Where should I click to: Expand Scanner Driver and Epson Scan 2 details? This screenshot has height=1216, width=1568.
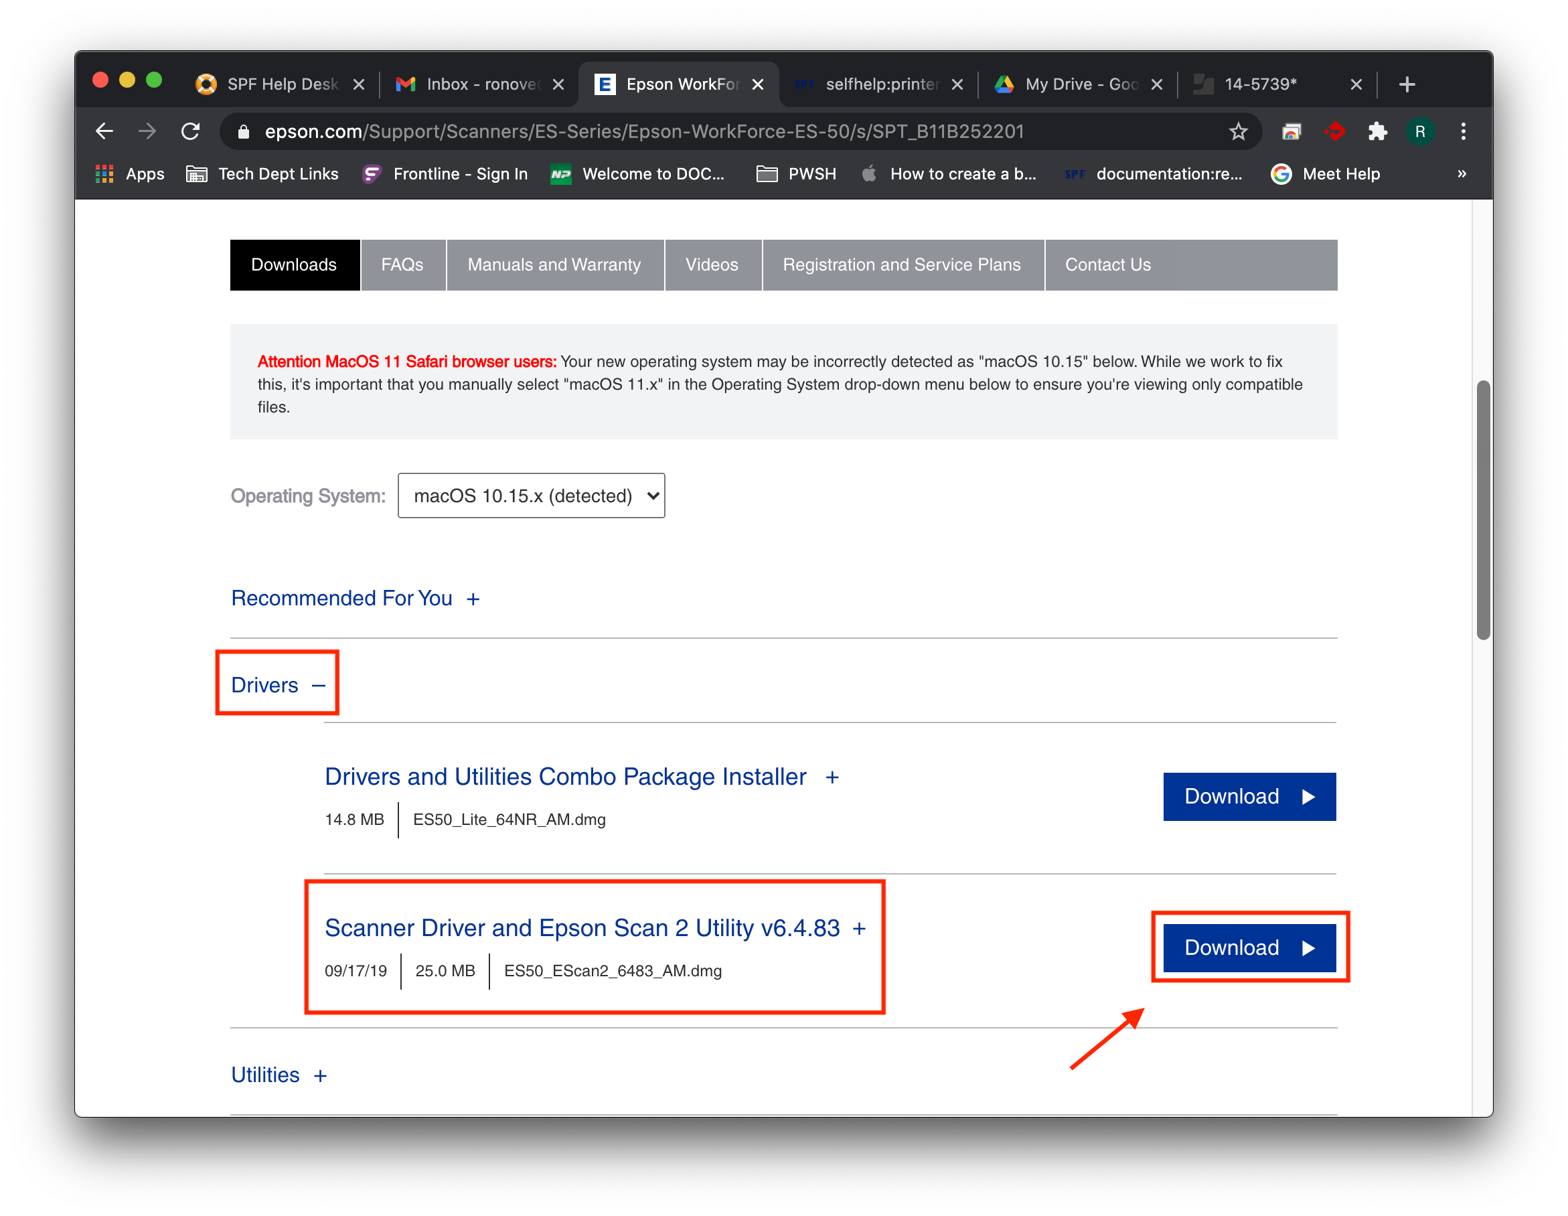595,928
